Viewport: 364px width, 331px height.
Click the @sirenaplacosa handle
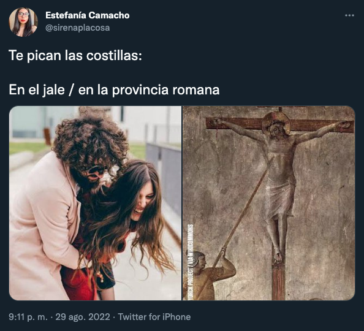[78, 28]
